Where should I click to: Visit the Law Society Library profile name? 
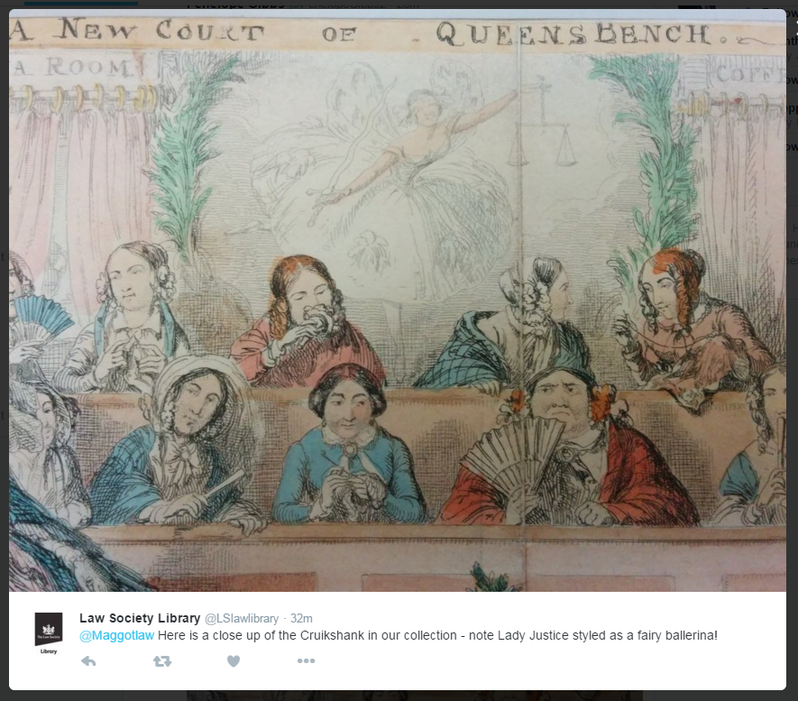tap(140, 618)
